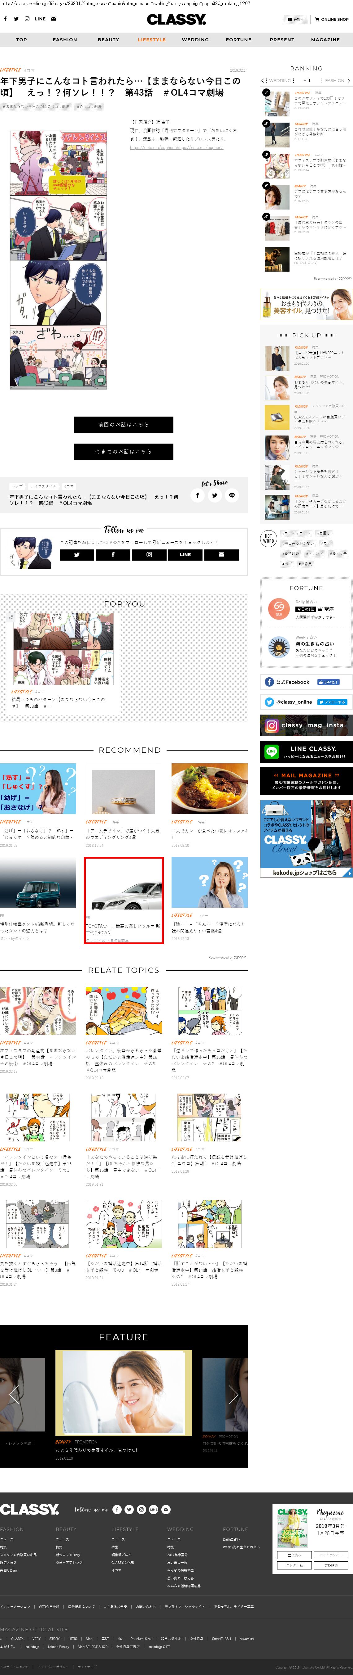
Task: Select the ALL tab in the Ranking panel
Action: (x=307, y=81)
